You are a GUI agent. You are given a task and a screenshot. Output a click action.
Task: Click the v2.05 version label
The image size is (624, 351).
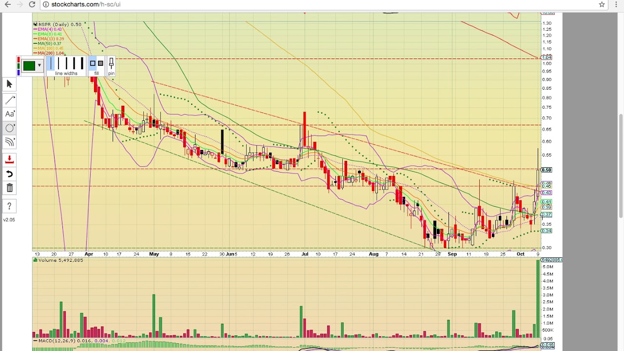pyautogui.click(x=9, y=220)
